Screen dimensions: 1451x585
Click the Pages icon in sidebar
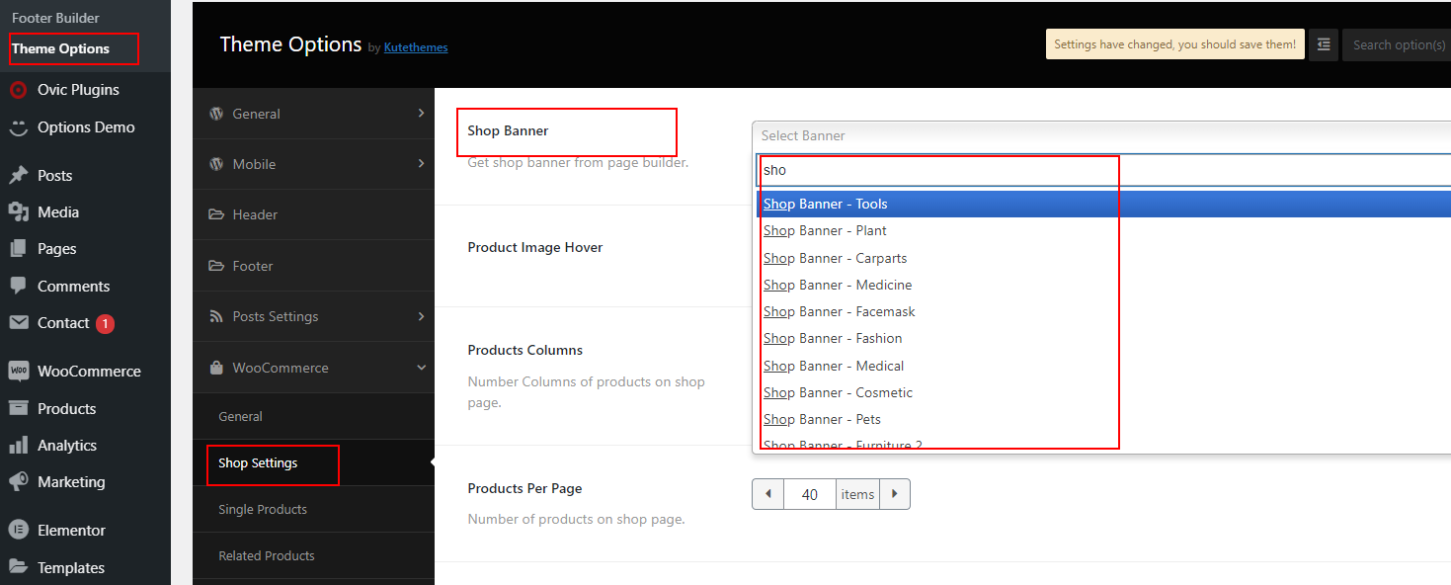(x=18, y=249)
